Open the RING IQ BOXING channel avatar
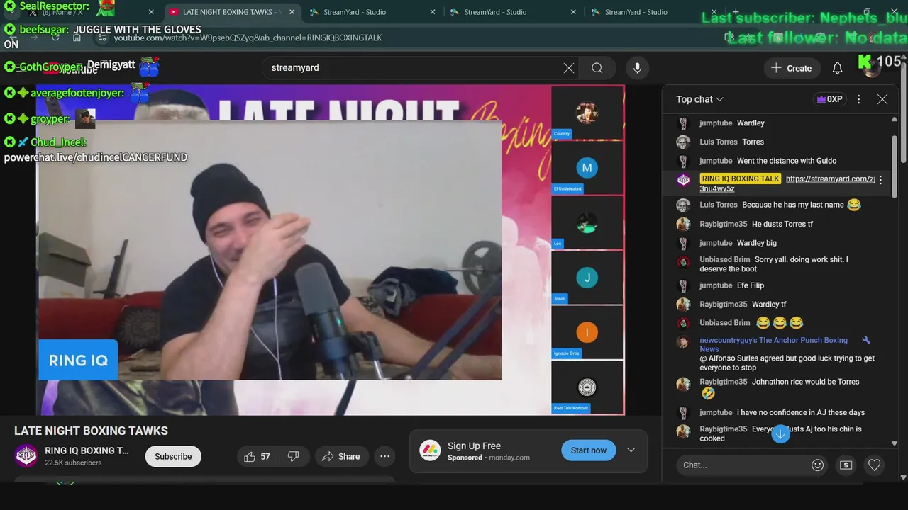 click(26, 455)
